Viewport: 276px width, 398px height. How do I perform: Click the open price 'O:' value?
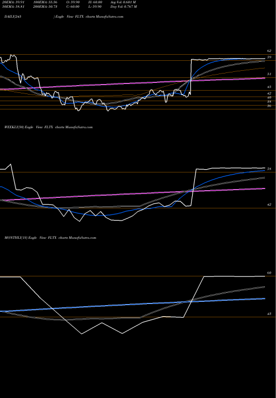(73, 2)
